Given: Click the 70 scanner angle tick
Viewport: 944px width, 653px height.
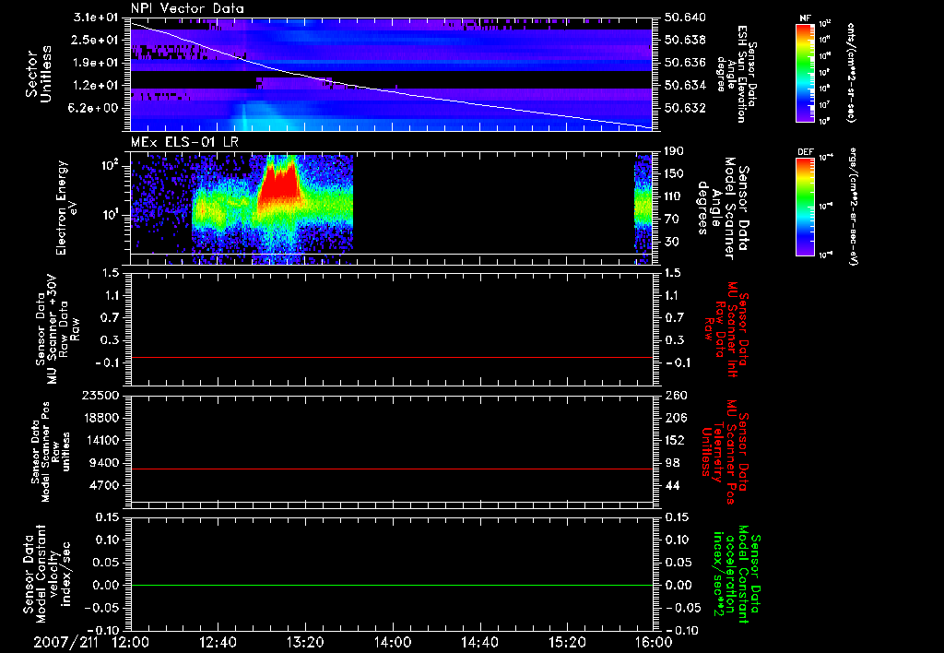Looking at the screenshot, I should click(671, 219).
